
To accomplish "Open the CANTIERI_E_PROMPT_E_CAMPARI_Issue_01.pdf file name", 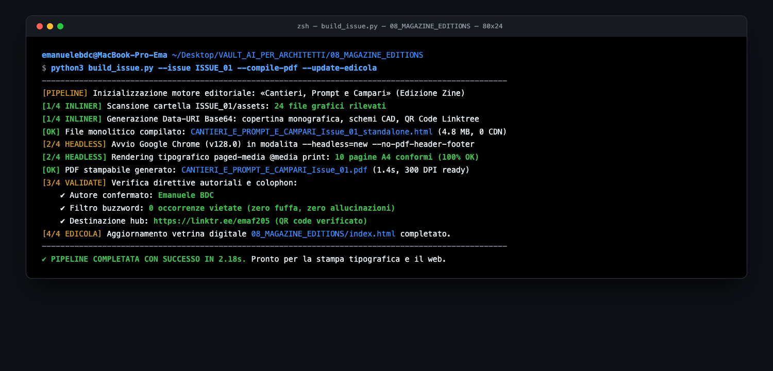I will 274,170.
